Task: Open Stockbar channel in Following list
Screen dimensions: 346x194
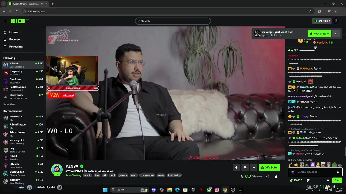Action: click(x=23, y=81)
